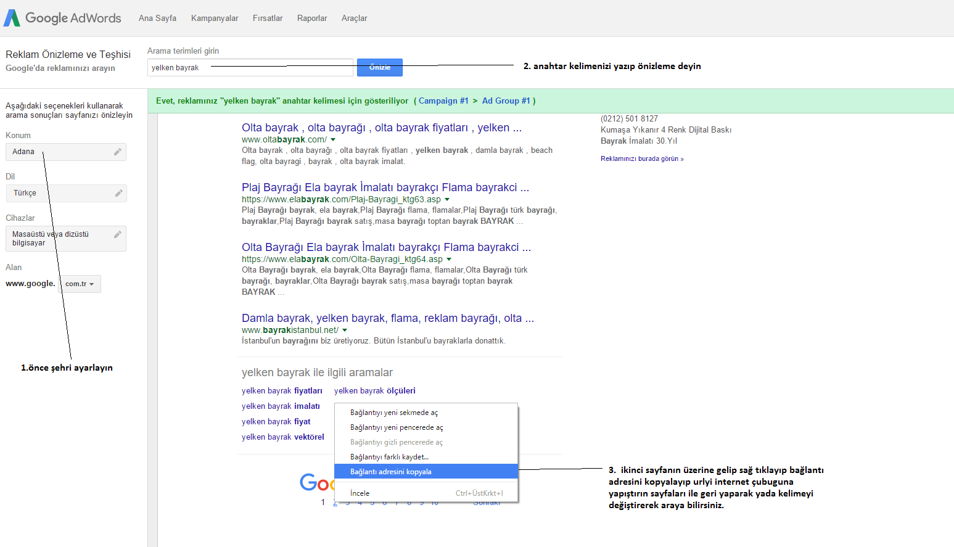Image resolution: width=954 pixels, height=547 pixels.
Task: Click results page number 1
Action: point(323,503)
